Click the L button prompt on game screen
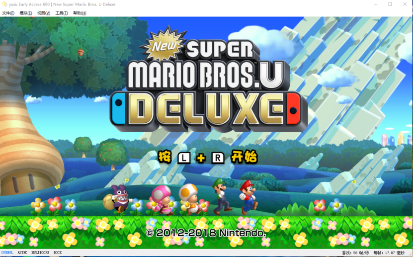This screenshot has width=413, height=257. [184, 158]
